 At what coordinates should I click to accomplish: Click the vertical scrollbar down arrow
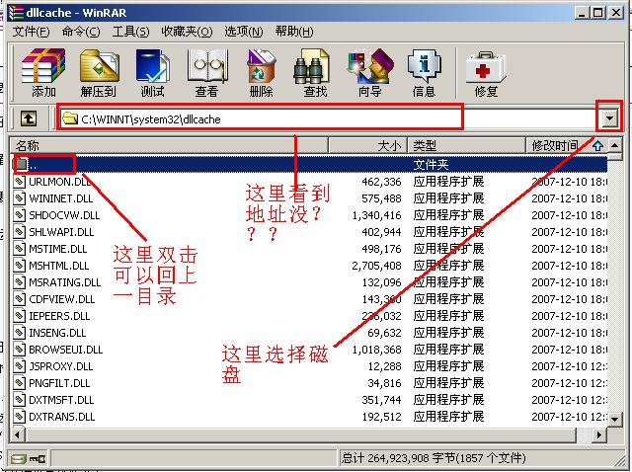click(614, 420)
